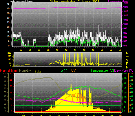Click 100 on the humidity axis
Screen dimensions: 135x116
4,73
